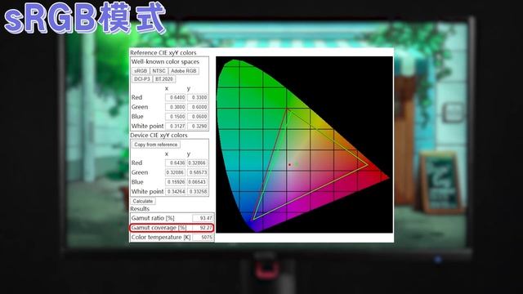
Task: Edit device White point y 0.33258
Action: click(198, 192)
